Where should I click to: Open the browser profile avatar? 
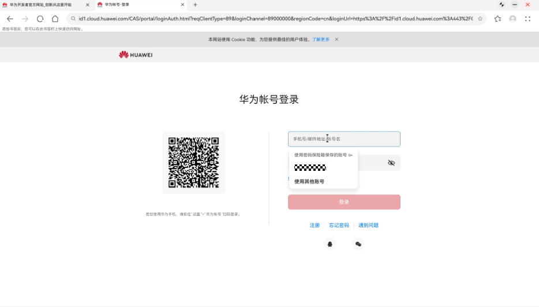pyautogui.click(x=512, y=19)
